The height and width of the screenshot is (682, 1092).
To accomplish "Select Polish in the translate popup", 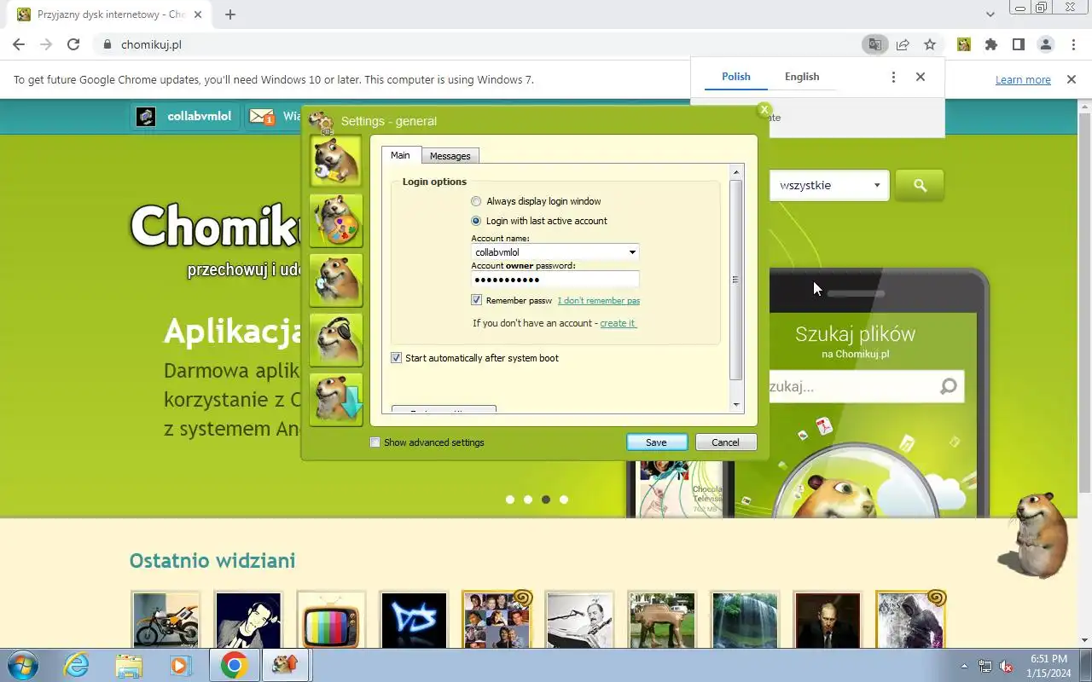I will (x=736, y=76).
